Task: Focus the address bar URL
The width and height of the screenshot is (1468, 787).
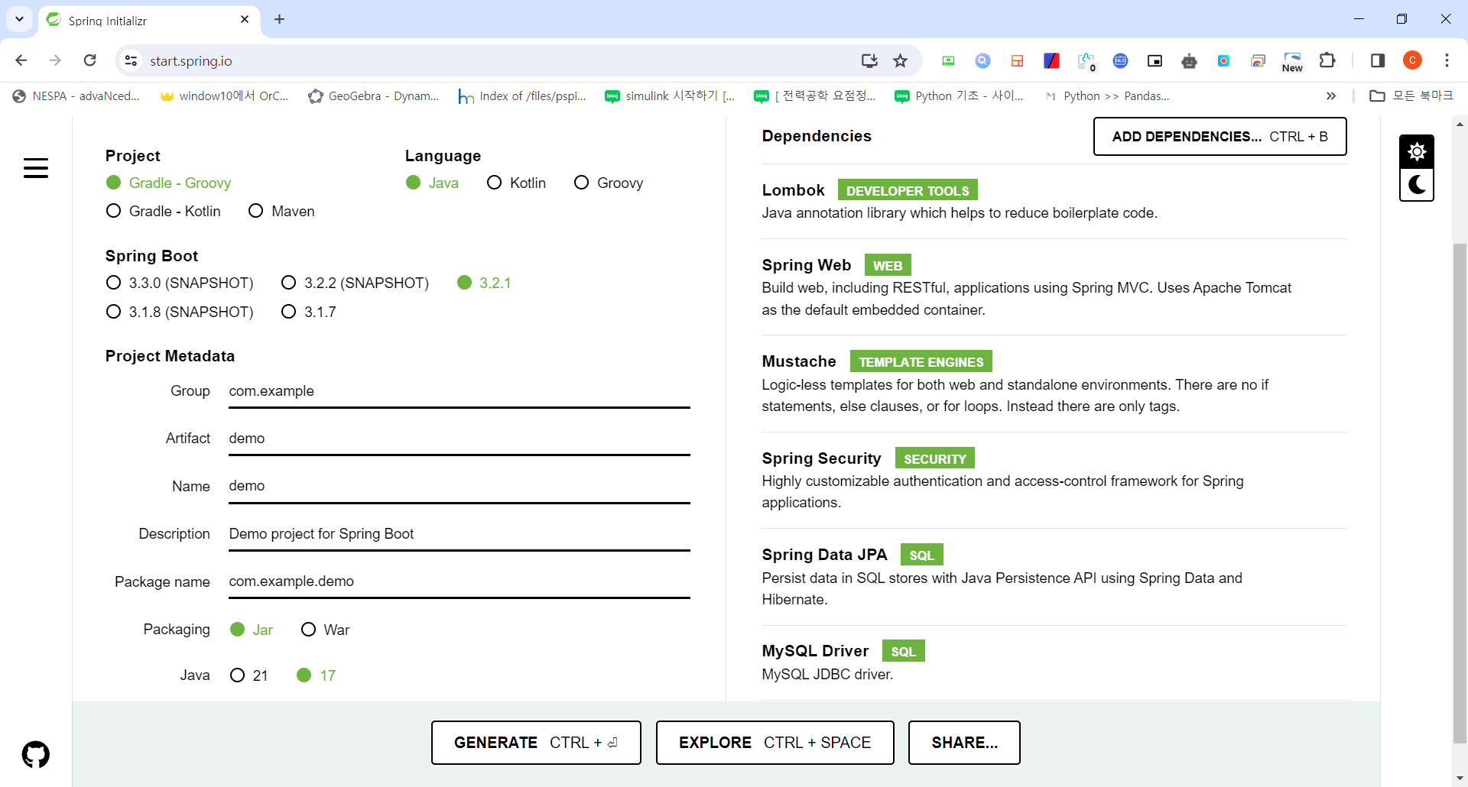Action: point(497,60)
